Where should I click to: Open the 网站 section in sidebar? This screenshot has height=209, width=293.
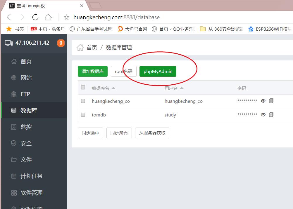26,77
